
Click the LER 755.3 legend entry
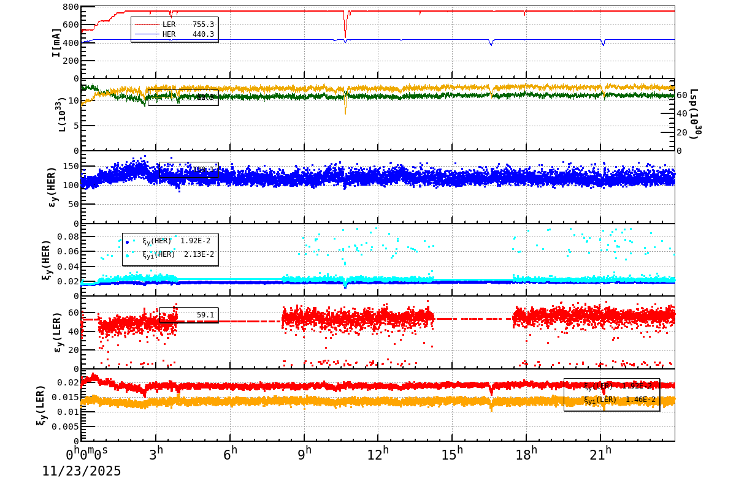[188, 25]
